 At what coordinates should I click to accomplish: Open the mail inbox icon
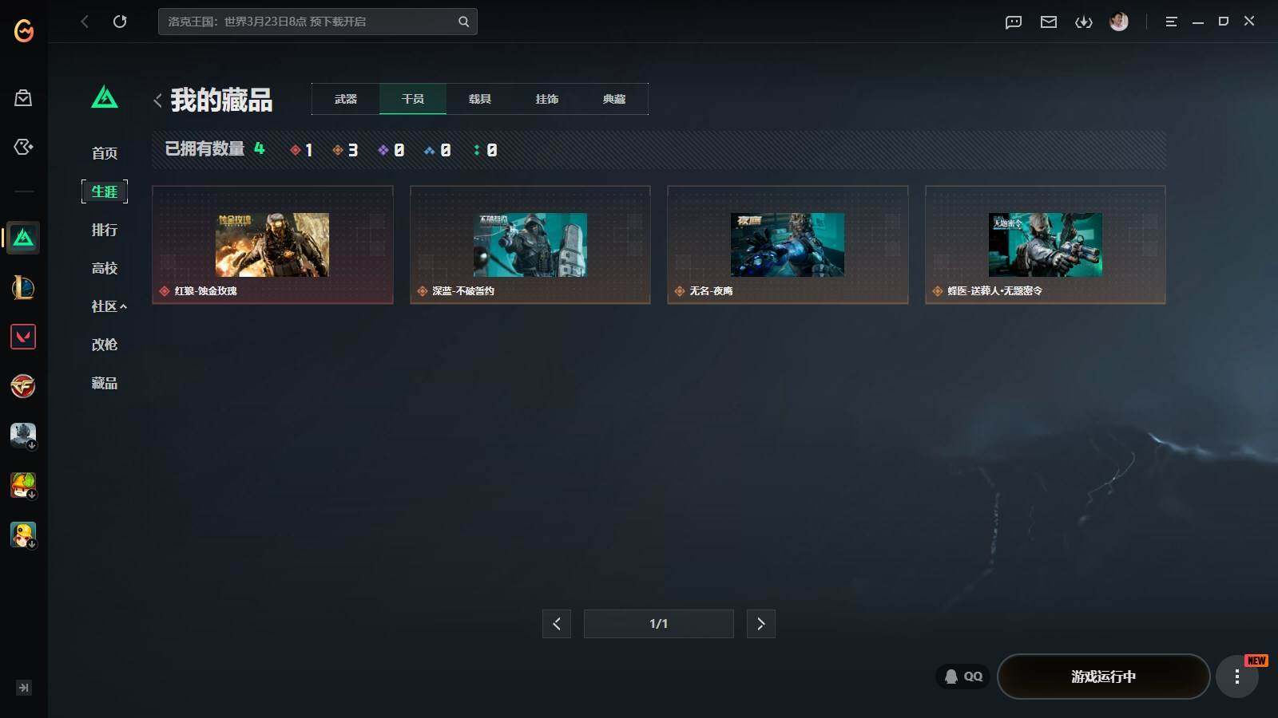pyautogui.click(x=1049, y=22)
